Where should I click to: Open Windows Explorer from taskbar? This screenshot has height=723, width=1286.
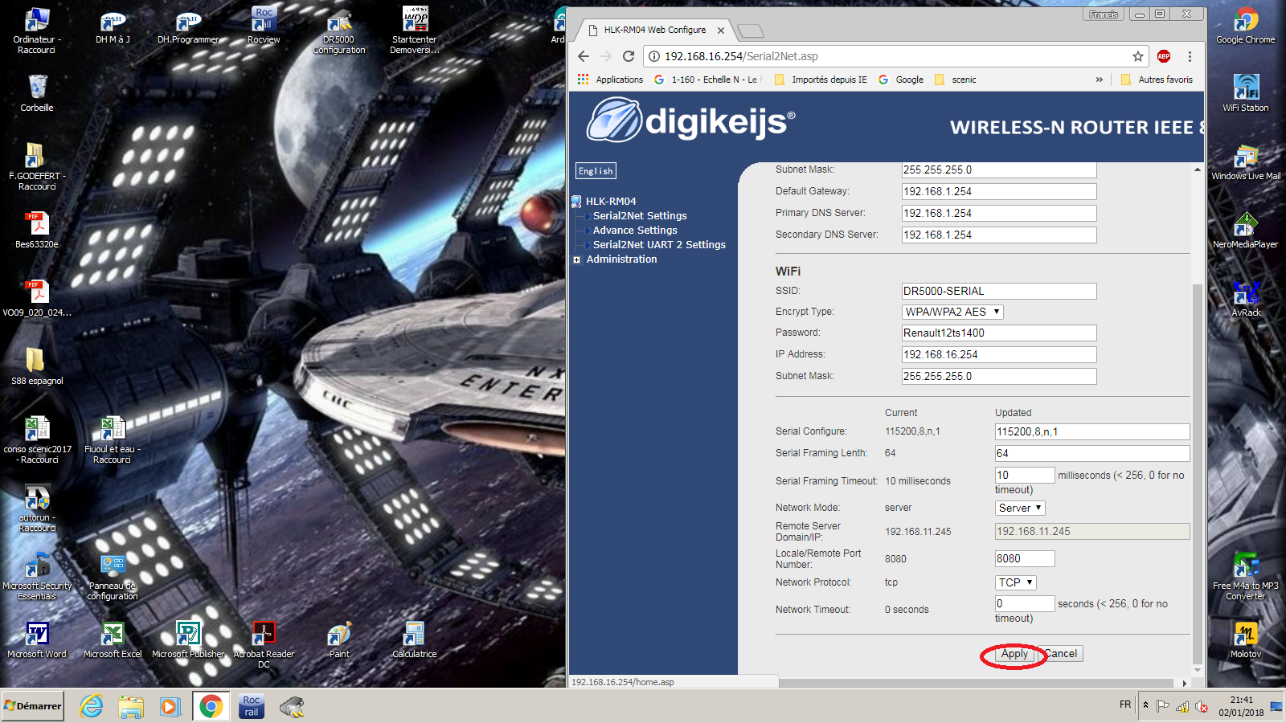click(x=131, y=706)
